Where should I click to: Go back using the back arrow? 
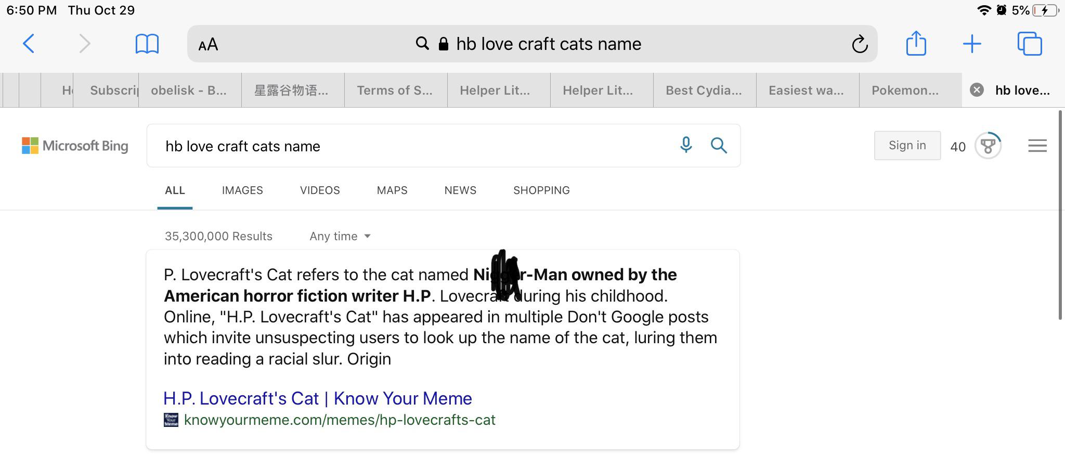click(x=30, y=44)
